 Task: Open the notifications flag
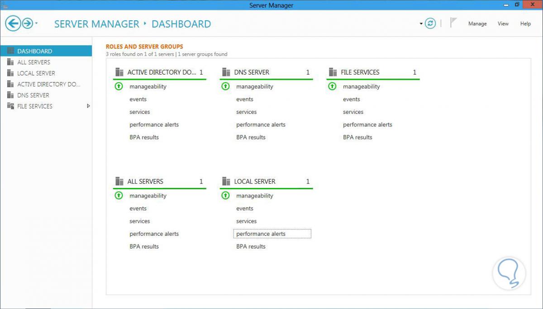tap(453, 23)
